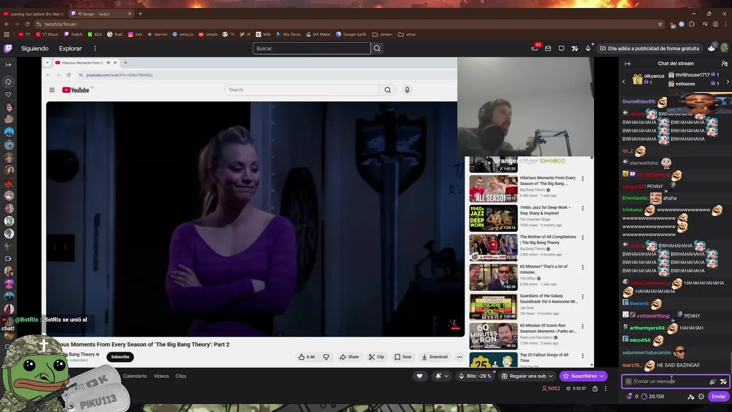Viewport: 732px width, 412px height.
Task: Bookmark this page with the star
Action: pyautogui.click(x=660, y=24)
